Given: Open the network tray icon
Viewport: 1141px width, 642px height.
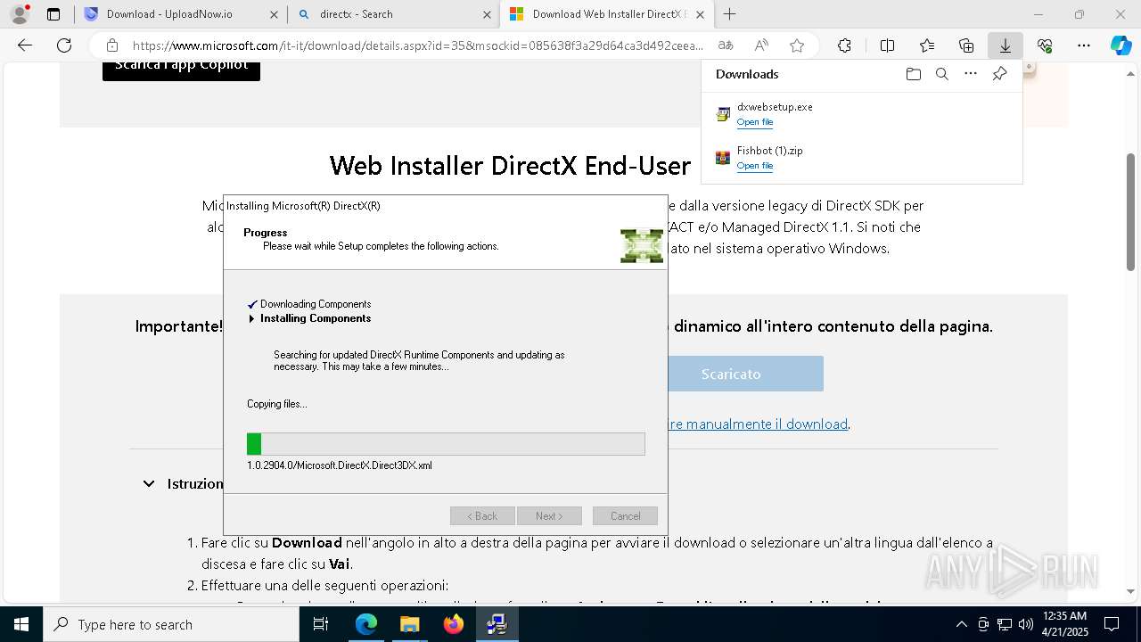Looking at the screenshot, I should pyautogui.click(x=1005, y=624).
